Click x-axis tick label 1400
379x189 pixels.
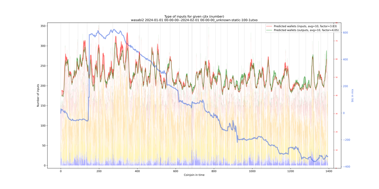coord(329,171)
